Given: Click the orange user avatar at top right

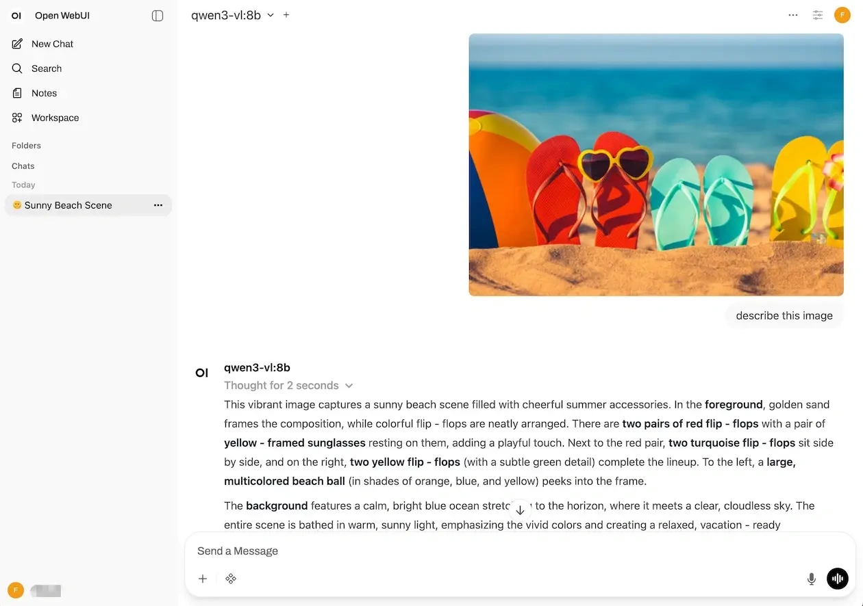Looking at the screenshot, I should [842, 15].
